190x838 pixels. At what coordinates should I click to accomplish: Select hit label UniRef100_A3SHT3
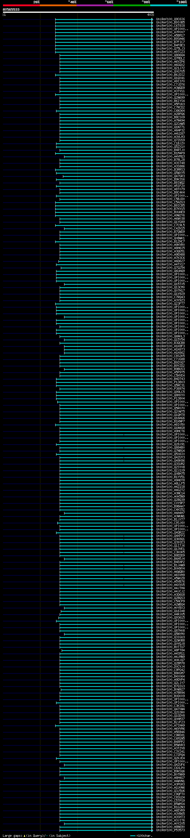(170, 817)
